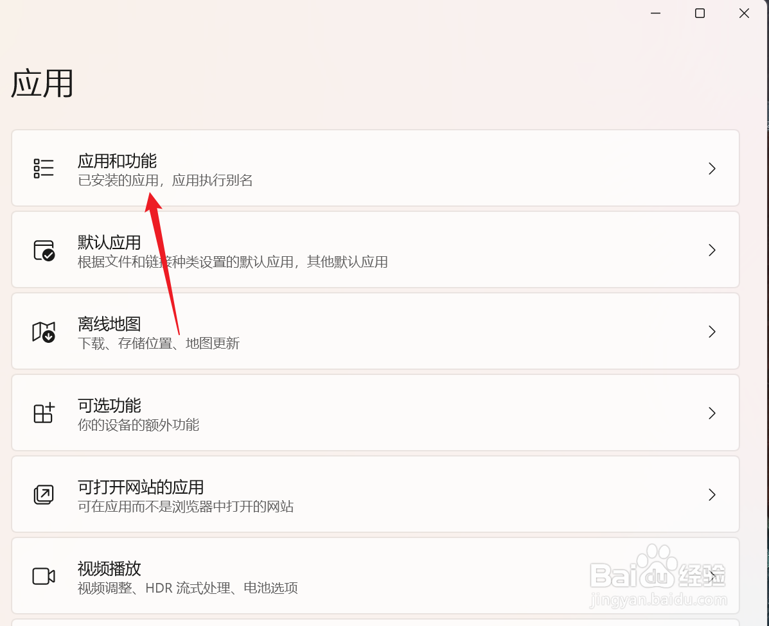The width and height of the screenshot is (769, 626).
Task: Open the 默认应用 settings entry
Action: (375, 250)
